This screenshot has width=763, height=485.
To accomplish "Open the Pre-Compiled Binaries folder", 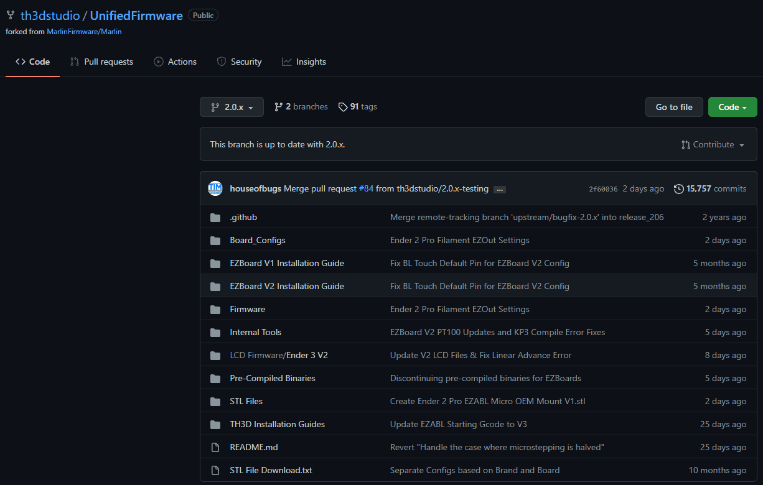I will pos(273,379).
